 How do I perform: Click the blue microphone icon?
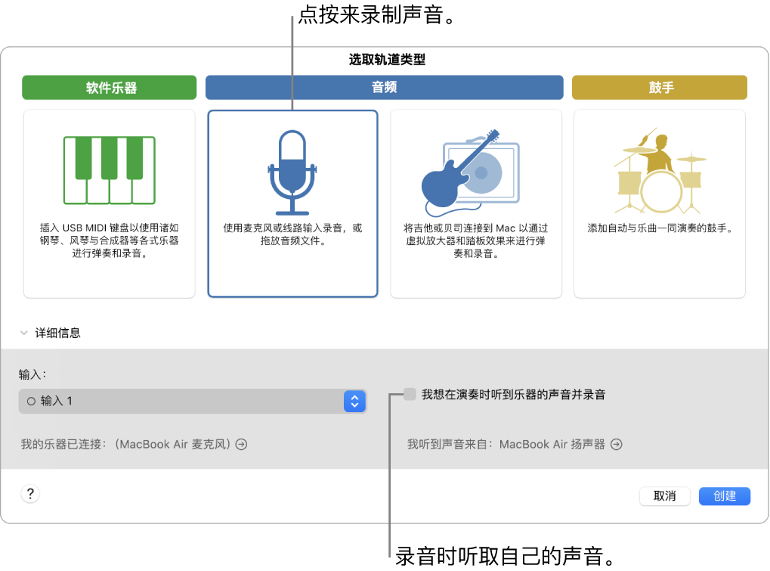pos(292,168)
